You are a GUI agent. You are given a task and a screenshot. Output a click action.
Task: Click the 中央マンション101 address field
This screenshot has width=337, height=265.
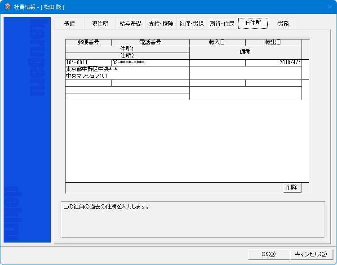[127, 76]
